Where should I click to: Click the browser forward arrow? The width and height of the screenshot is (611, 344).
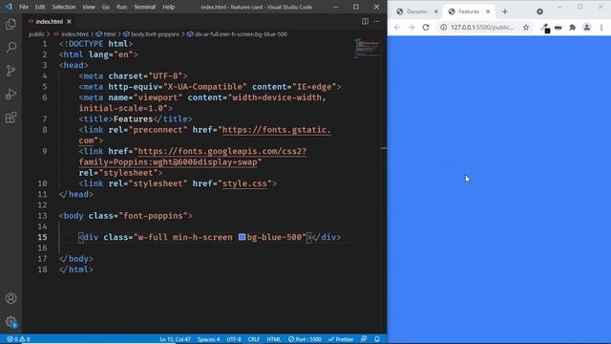pos(411,28)
